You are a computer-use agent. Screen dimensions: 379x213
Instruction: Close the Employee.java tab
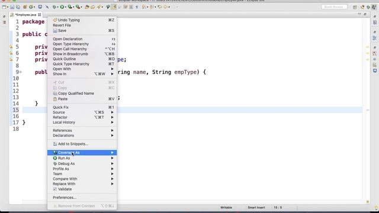coord(40,15)
